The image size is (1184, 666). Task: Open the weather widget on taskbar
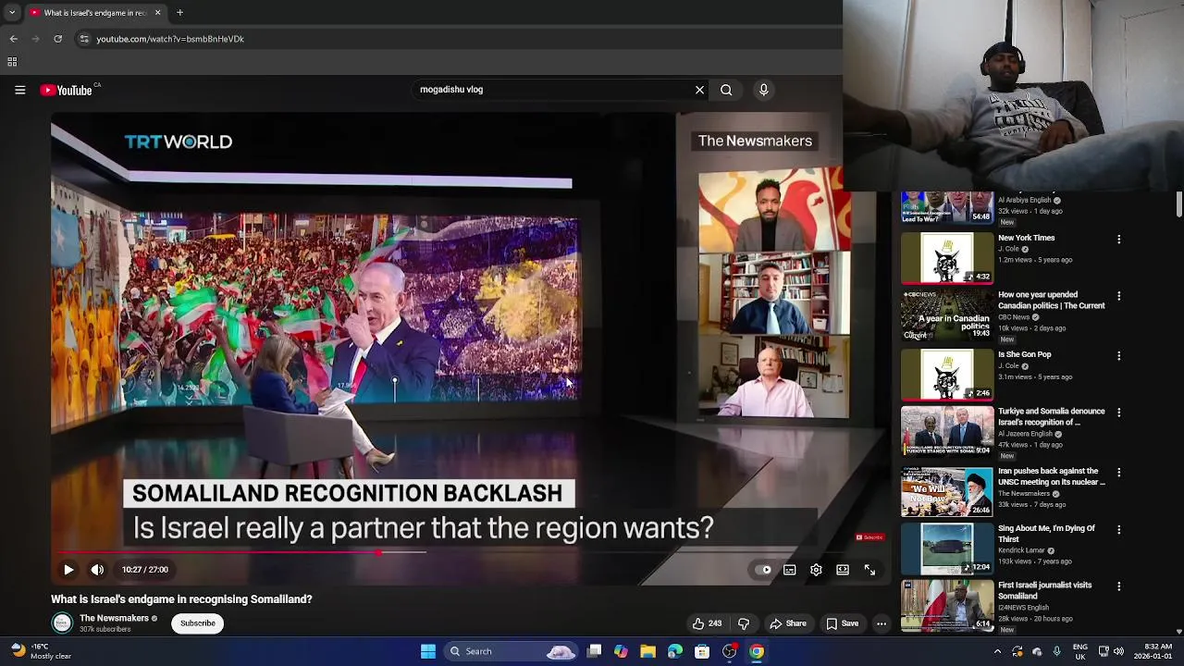(x=39, y=651)
